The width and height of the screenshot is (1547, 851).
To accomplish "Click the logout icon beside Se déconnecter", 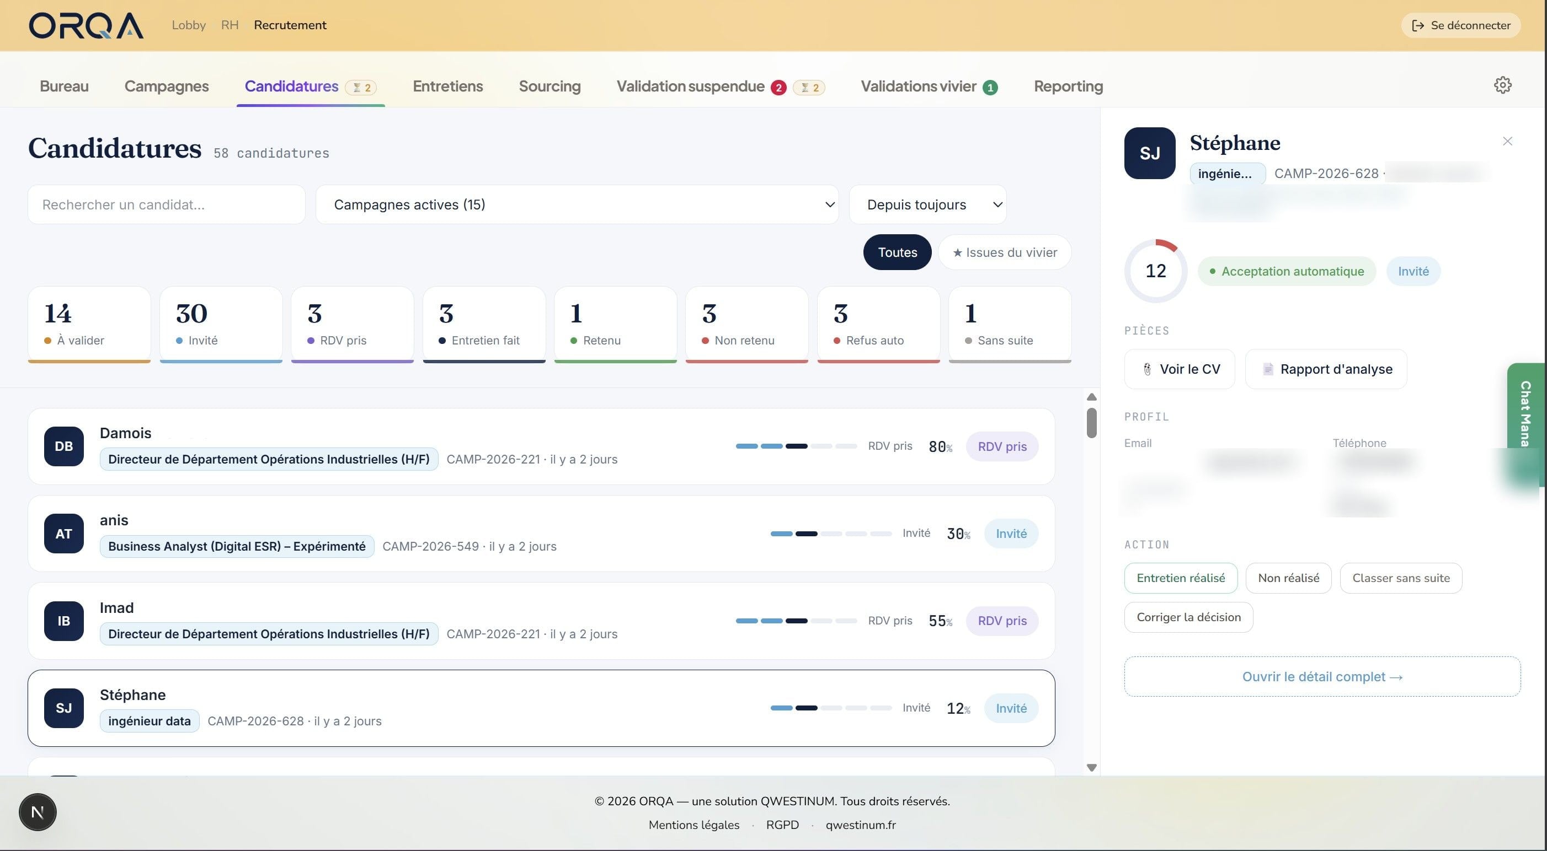I will pos(1417,25).
